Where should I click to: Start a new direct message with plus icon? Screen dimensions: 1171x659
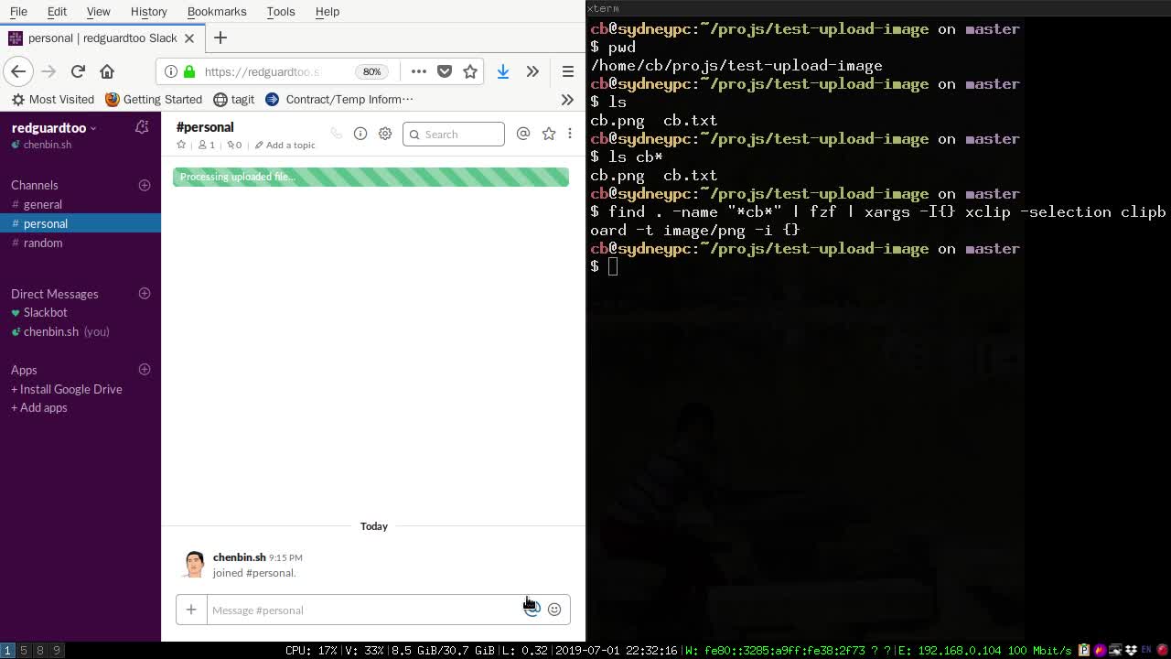tap(145, 294)
